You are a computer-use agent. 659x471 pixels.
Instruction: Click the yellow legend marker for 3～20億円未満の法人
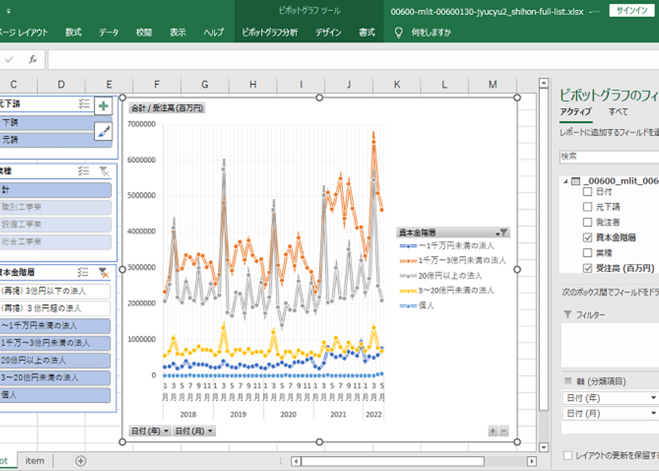point(408,290)
